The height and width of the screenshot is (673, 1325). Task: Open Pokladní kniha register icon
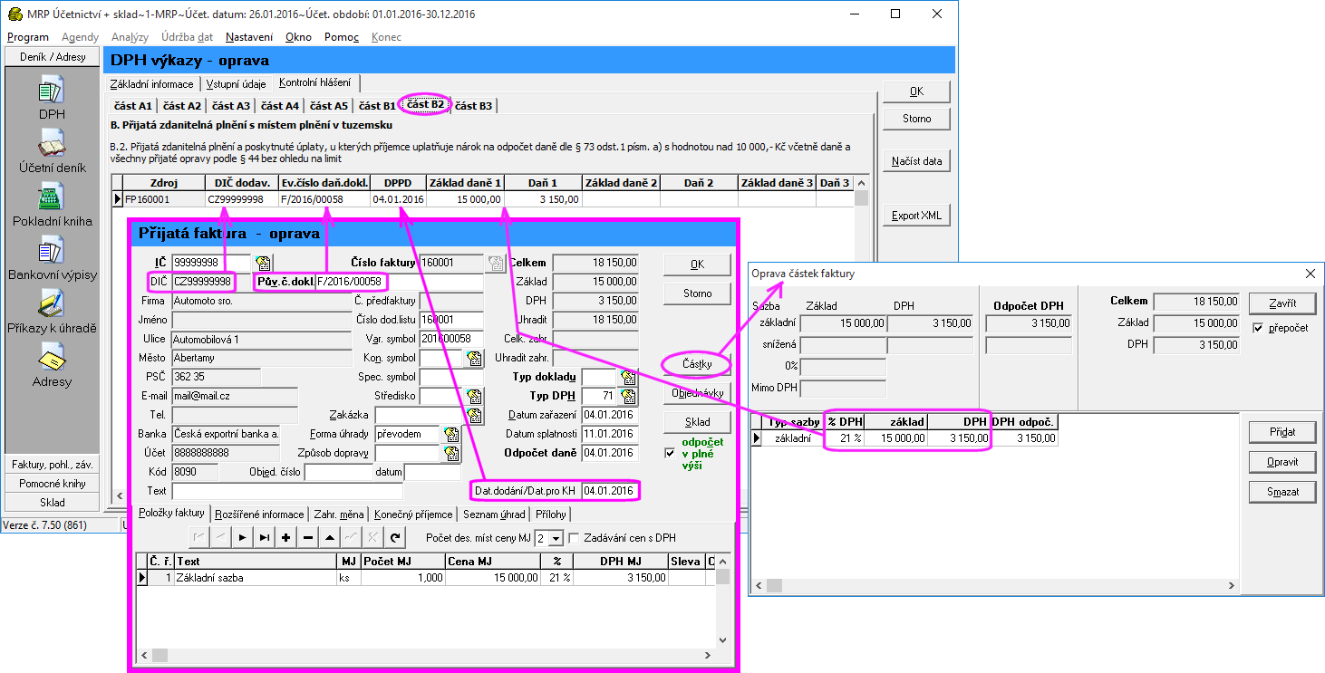52,197
